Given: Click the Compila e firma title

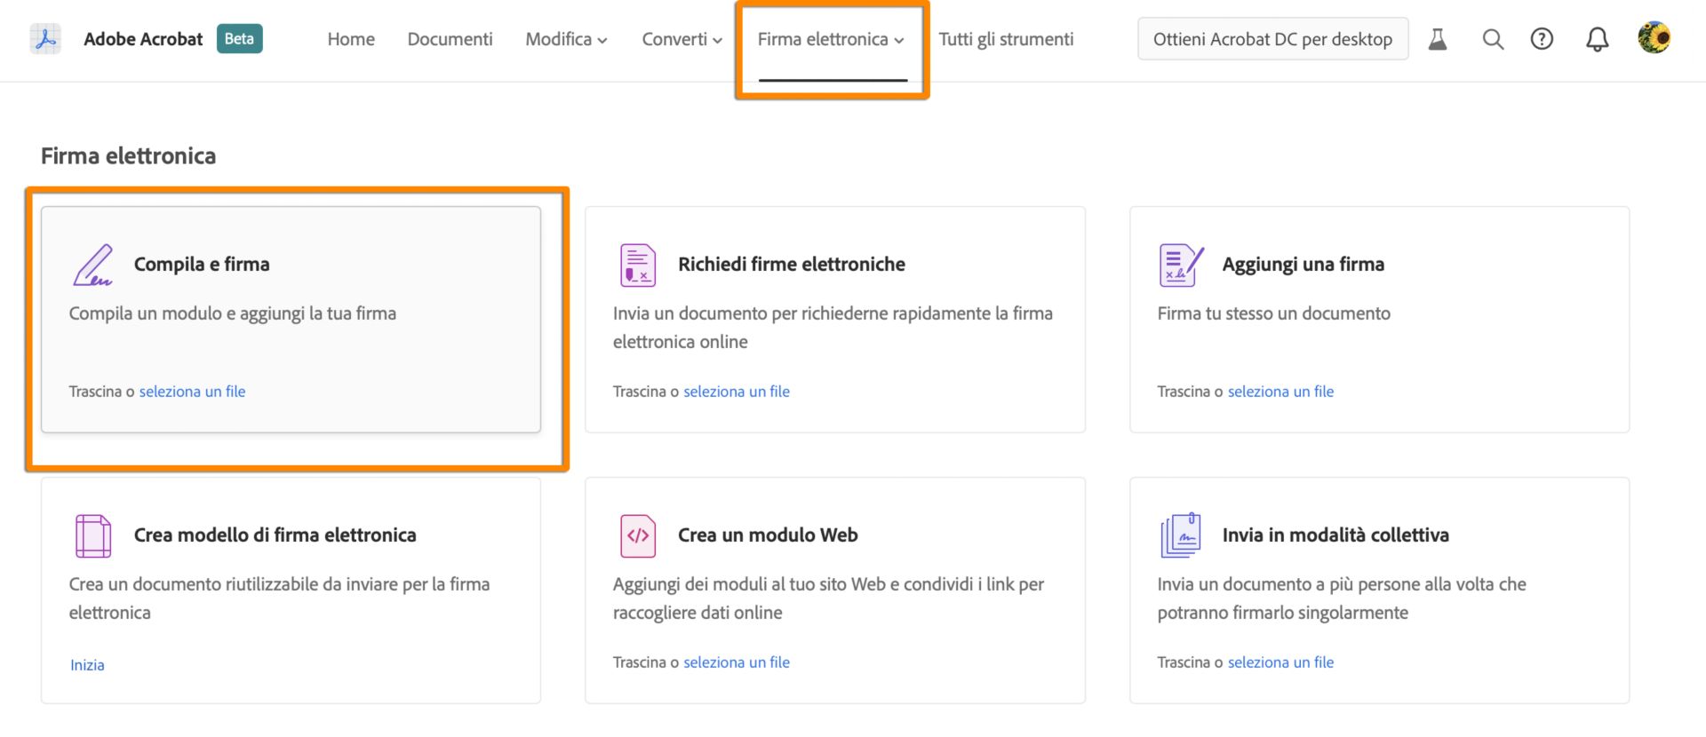Looking at the screenshot, I should click(x=202, y=264).
